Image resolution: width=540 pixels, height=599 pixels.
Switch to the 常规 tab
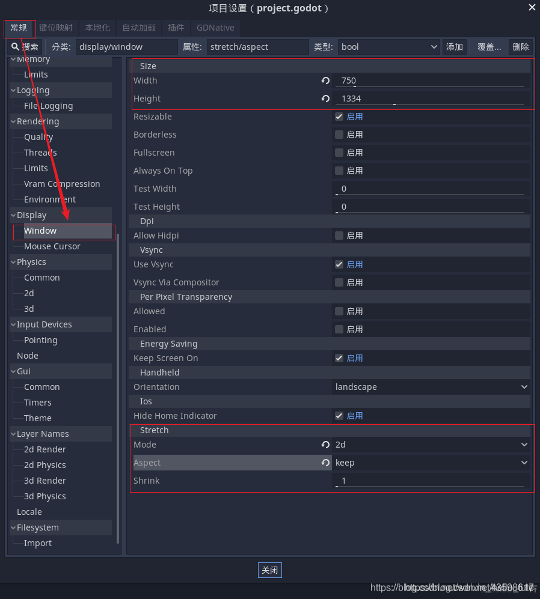pyautogui.click(x=19, y=28)
